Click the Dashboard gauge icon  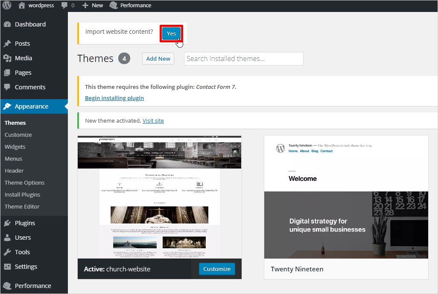(7, 24)
